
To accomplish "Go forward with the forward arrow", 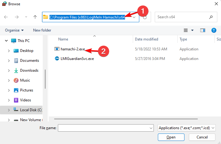I will [x=17, y=17].
